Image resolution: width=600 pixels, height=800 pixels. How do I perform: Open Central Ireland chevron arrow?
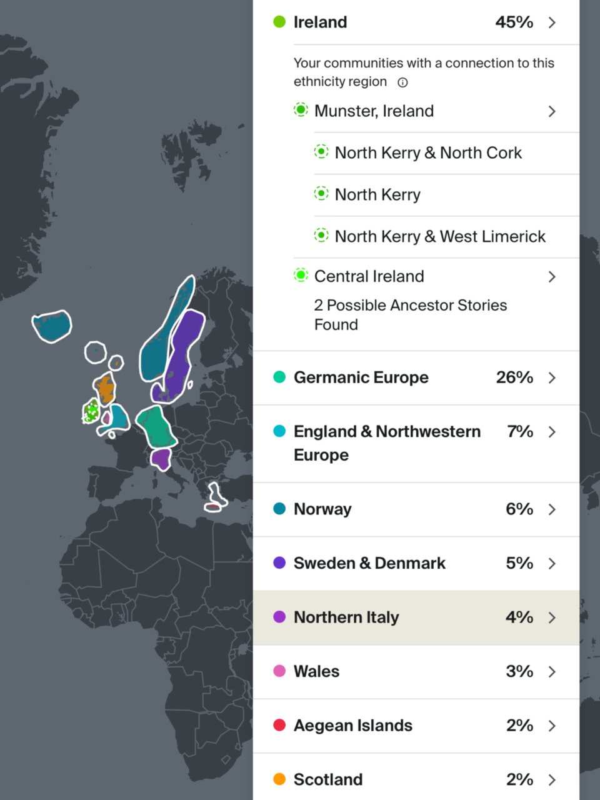point(552,276)
